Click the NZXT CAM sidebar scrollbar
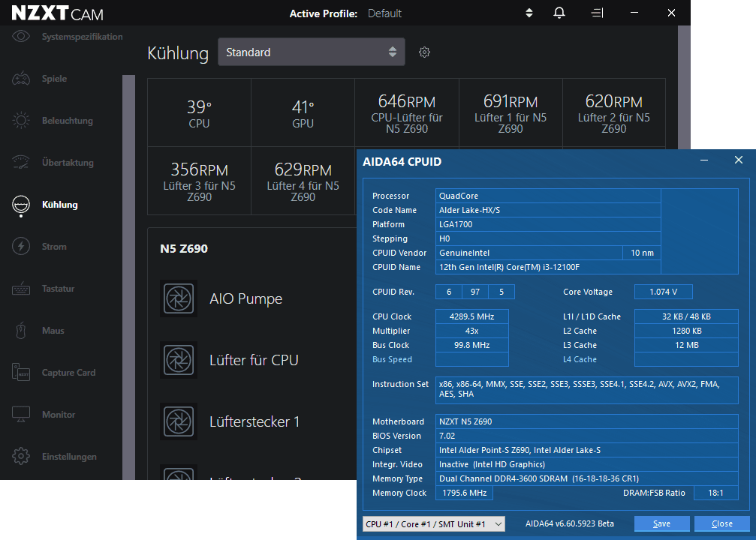This screenshot has height=540, width=756. point(128,277)
